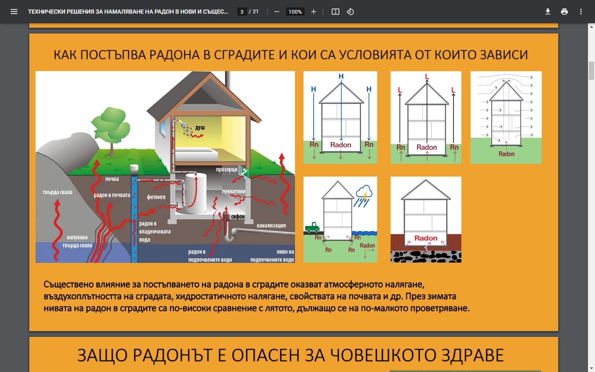The width and height of the screenshot is (595, 372).
Task: Edit the current page number field
Action: click(242, 12)
